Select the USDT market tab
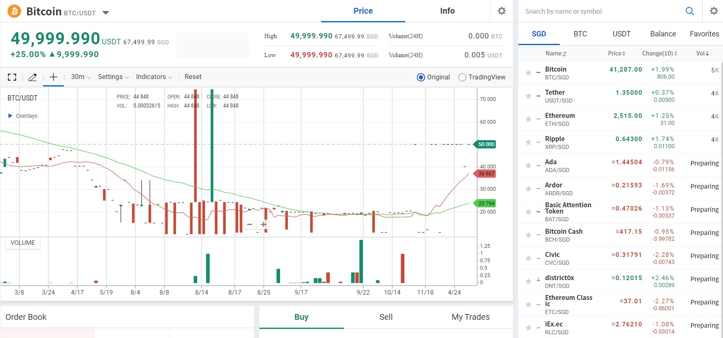723x338 pixels. 621,34
